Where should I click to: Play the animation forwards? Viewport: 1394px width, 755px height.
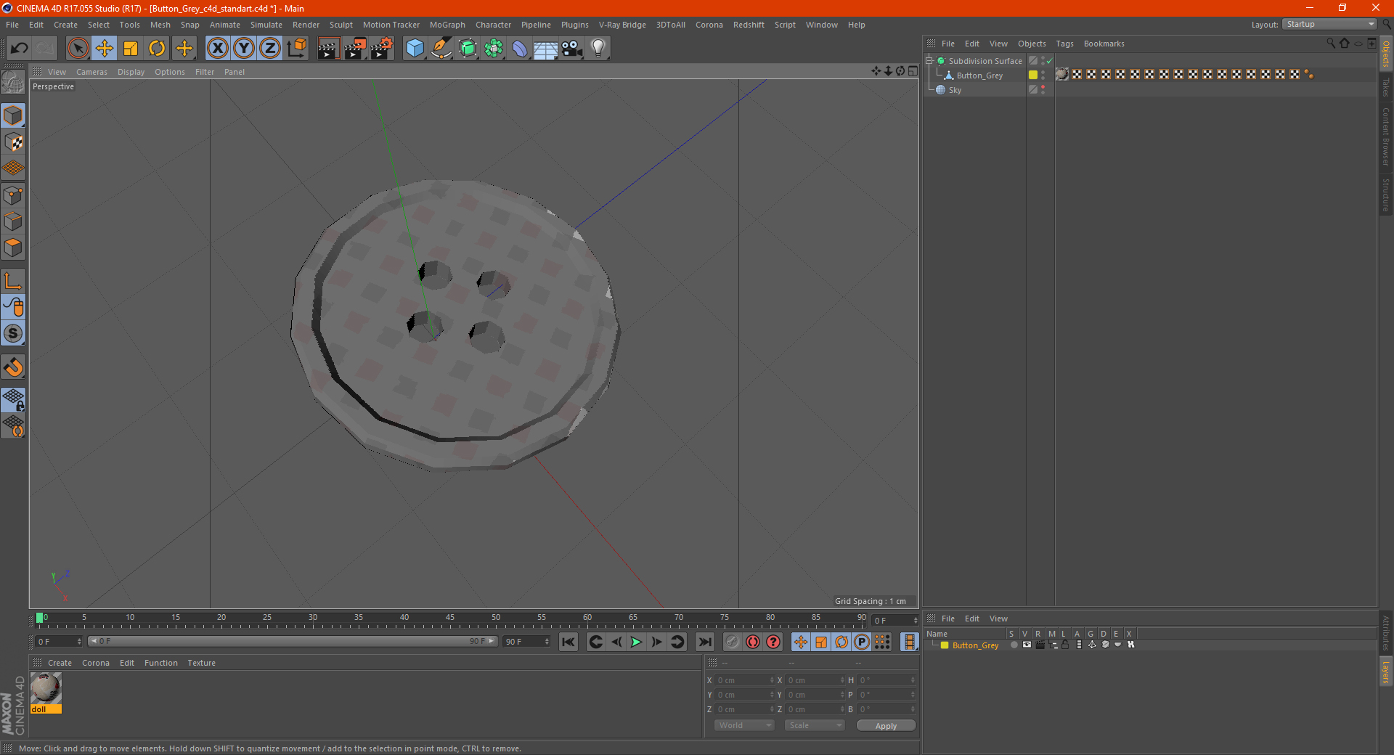[636, 642]
